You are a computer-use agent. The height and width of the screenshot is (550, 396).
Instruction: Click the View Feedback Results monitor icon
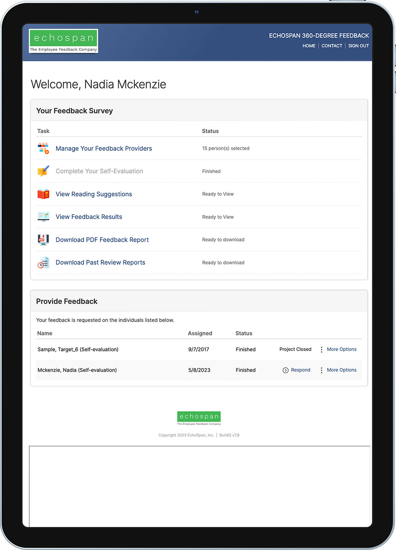[x=43, y=217]
